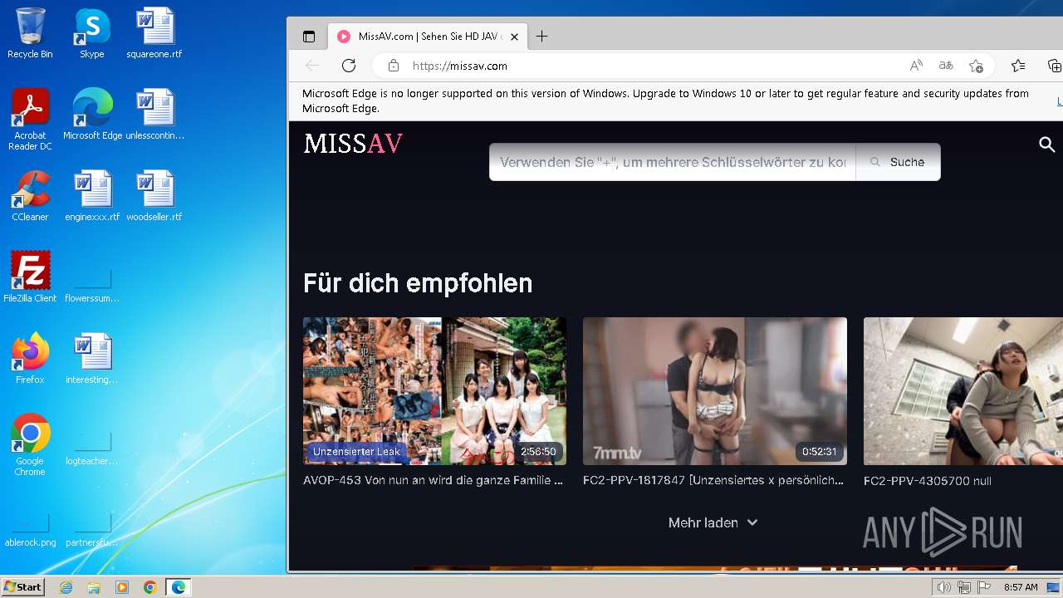Open the FileZilla Client shortcut
1063x598 pixels.
tap(30, 277)
